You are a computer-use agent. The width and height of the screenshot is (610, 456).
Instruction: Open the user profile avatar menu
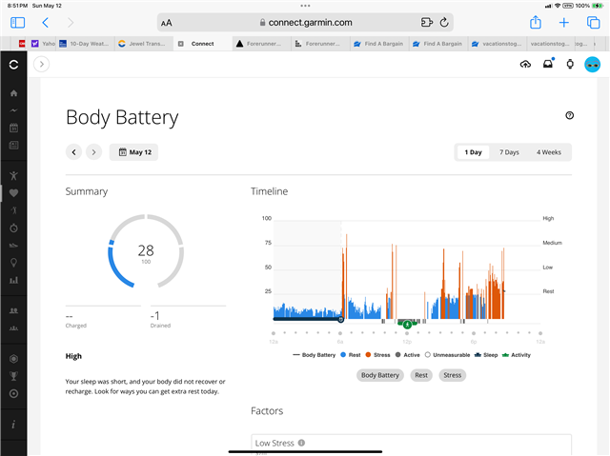pos(592,64)
